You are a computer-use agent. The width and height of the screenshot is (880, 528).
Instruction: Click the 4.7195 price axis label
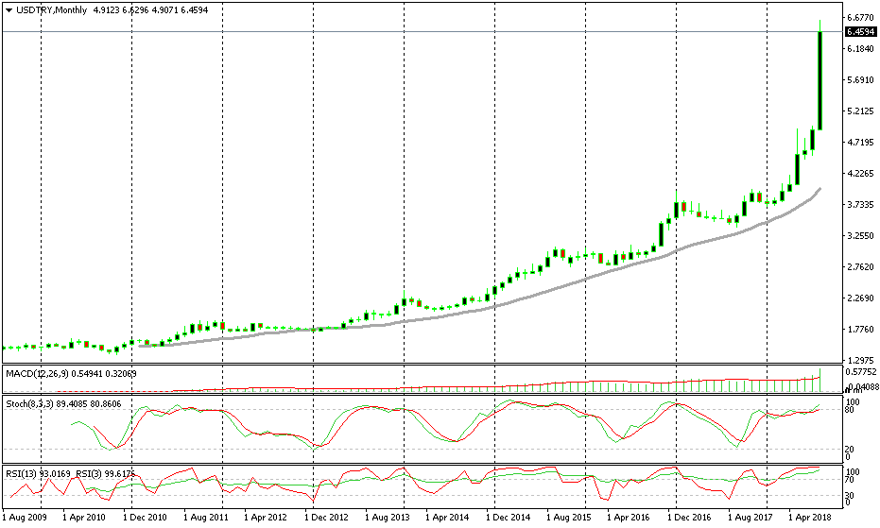[861, 143]
